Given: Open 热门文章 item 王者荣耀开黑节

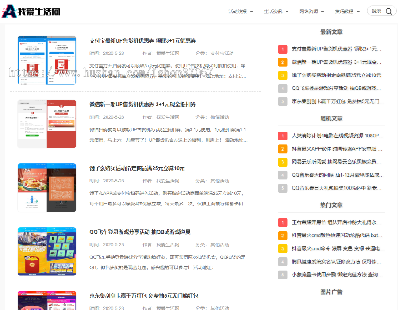Looking at the screenshot, I should point(337,222).
